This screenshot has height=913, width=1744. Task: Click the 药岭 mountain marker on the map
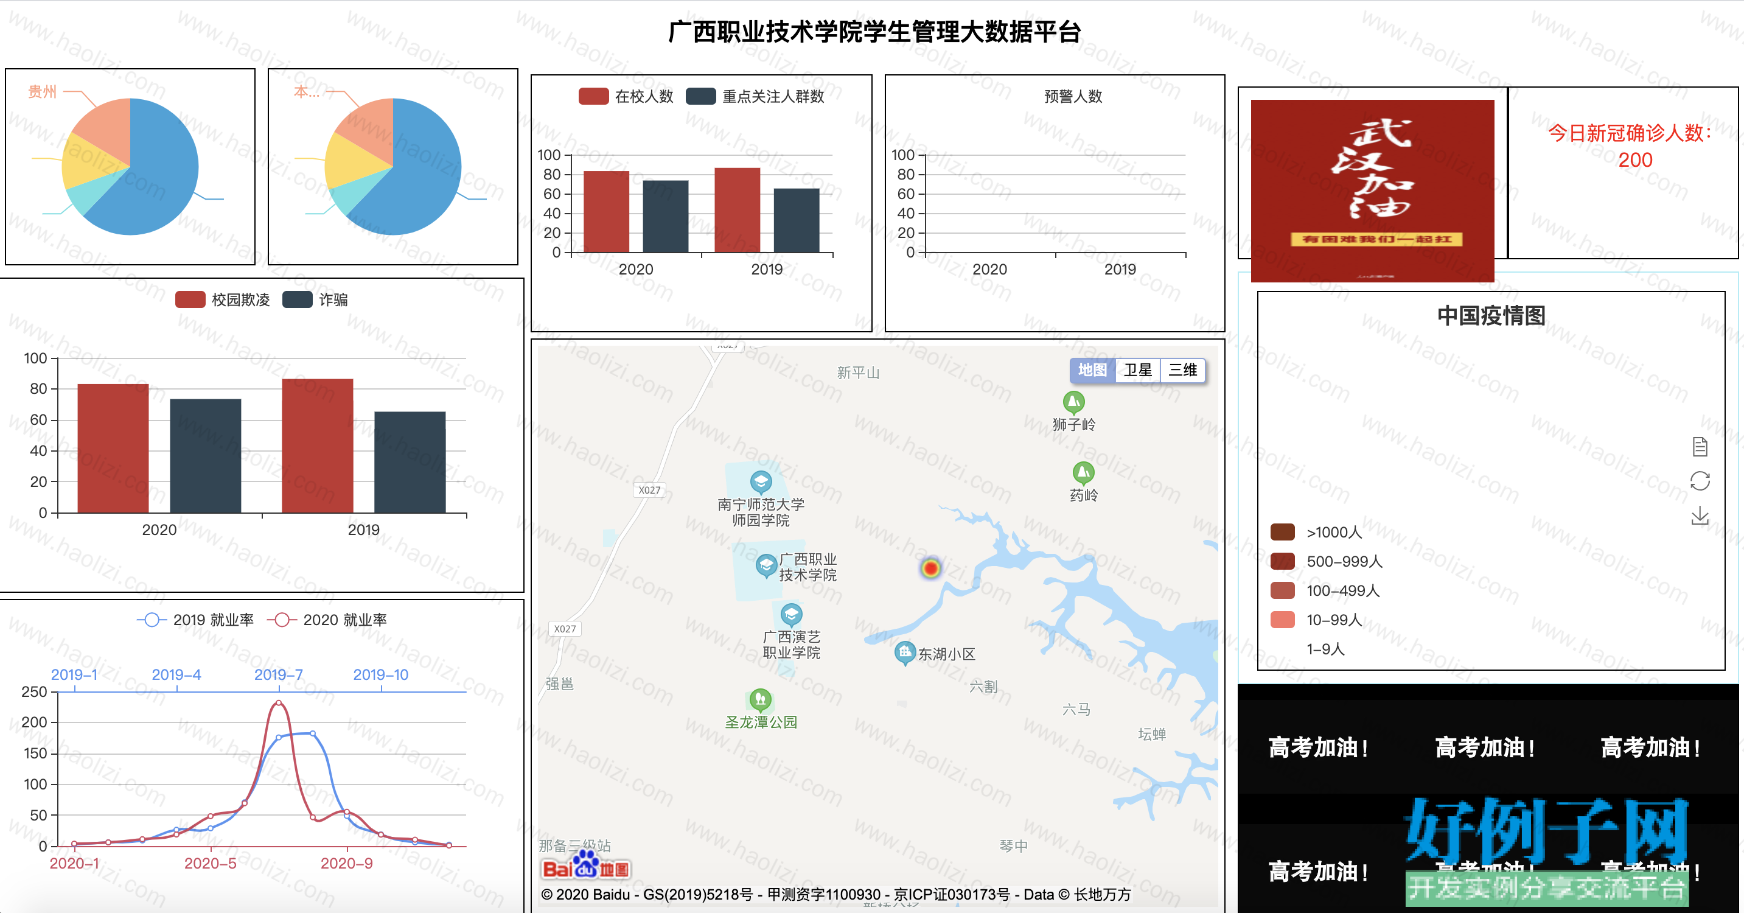coord(1083,474)
